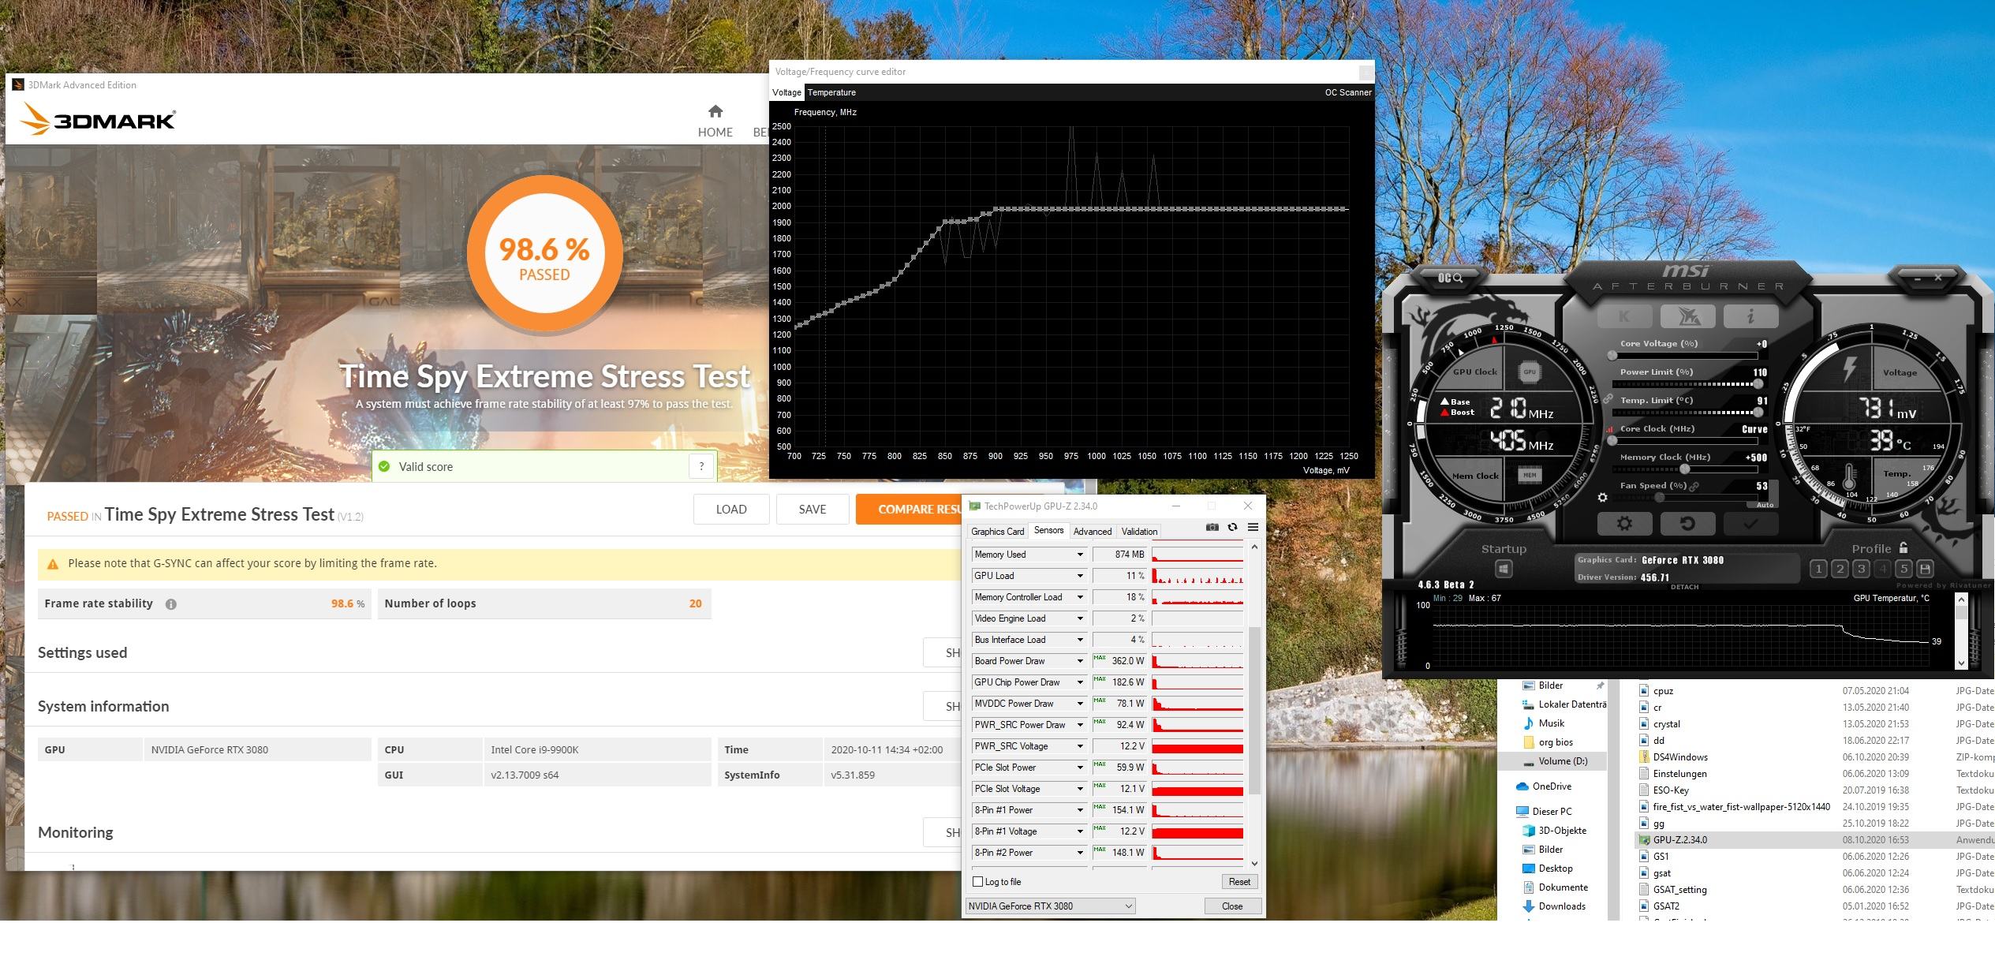Click DETACH in the Afterburner monitor

(1684, 587)
